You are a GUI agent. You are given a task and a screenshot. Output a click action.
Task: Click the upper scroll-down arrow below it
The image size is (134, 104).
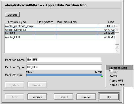[117, 30]
